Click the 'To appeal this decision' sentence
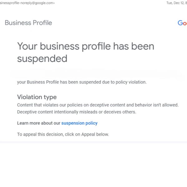 [63, 134]
